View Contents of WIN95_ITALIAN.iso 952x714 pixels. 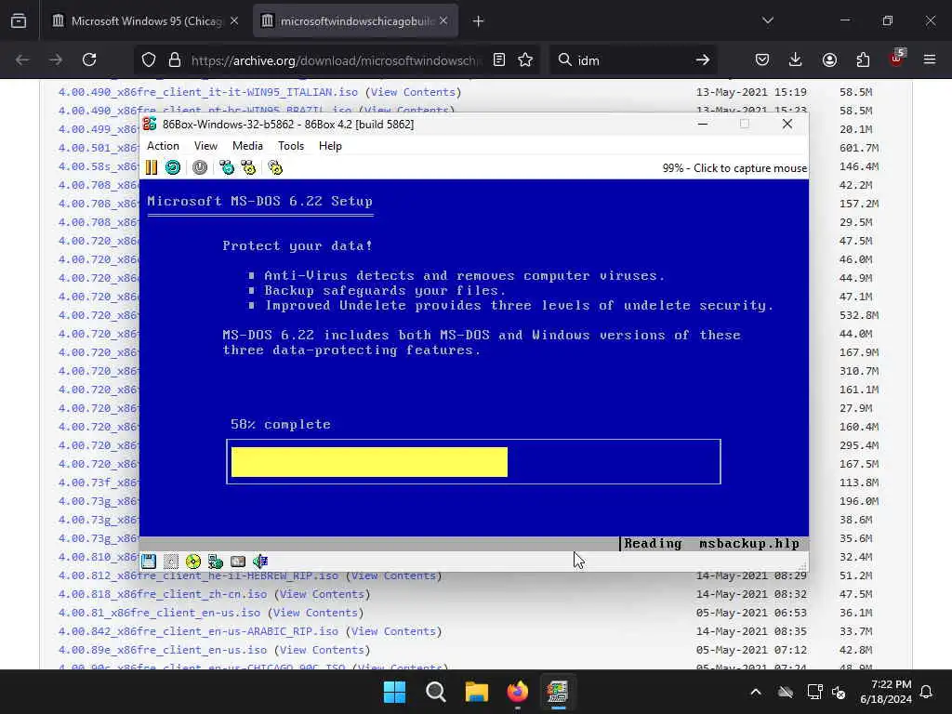click(413, 92)
